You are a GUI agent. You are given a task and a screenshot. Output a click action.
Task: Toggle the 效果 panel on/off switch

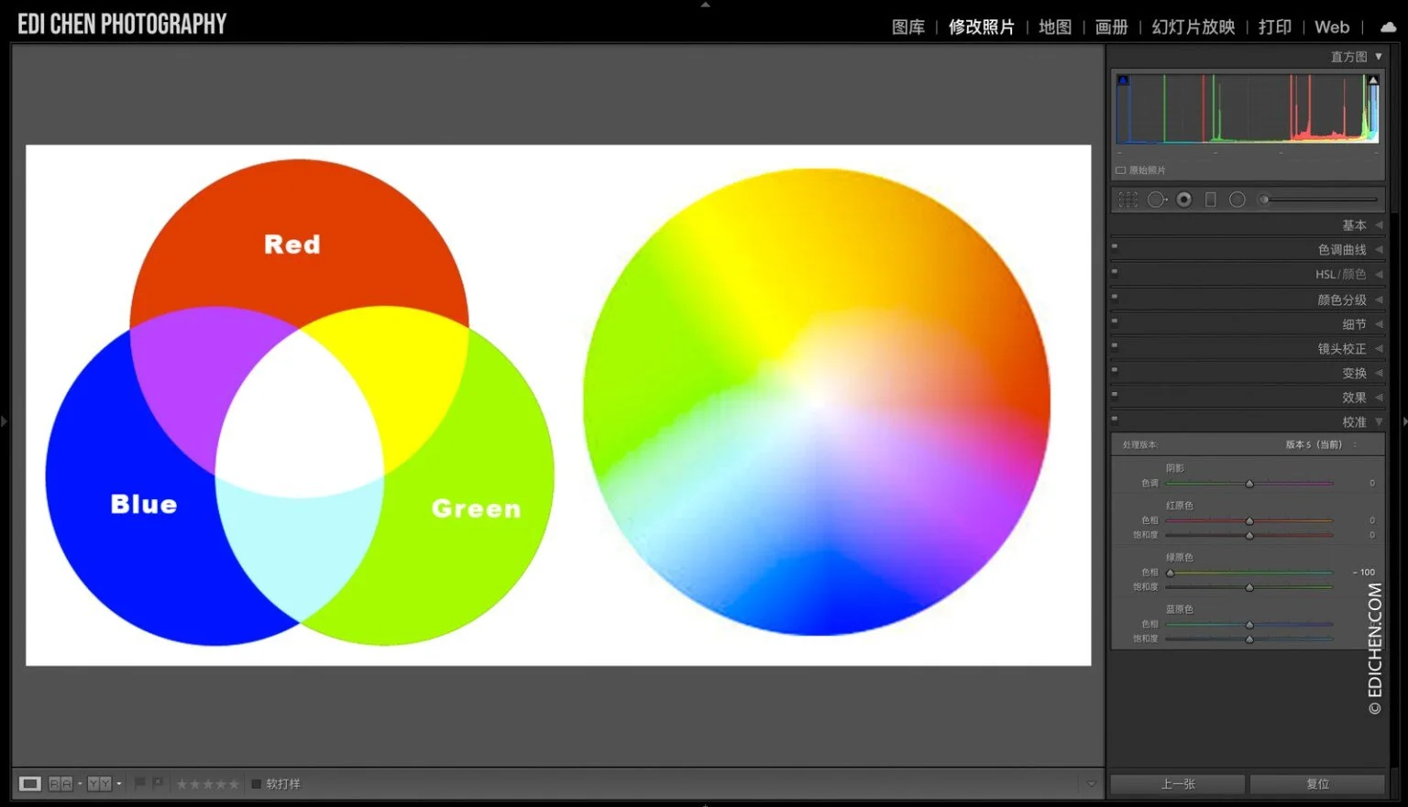1115,394
